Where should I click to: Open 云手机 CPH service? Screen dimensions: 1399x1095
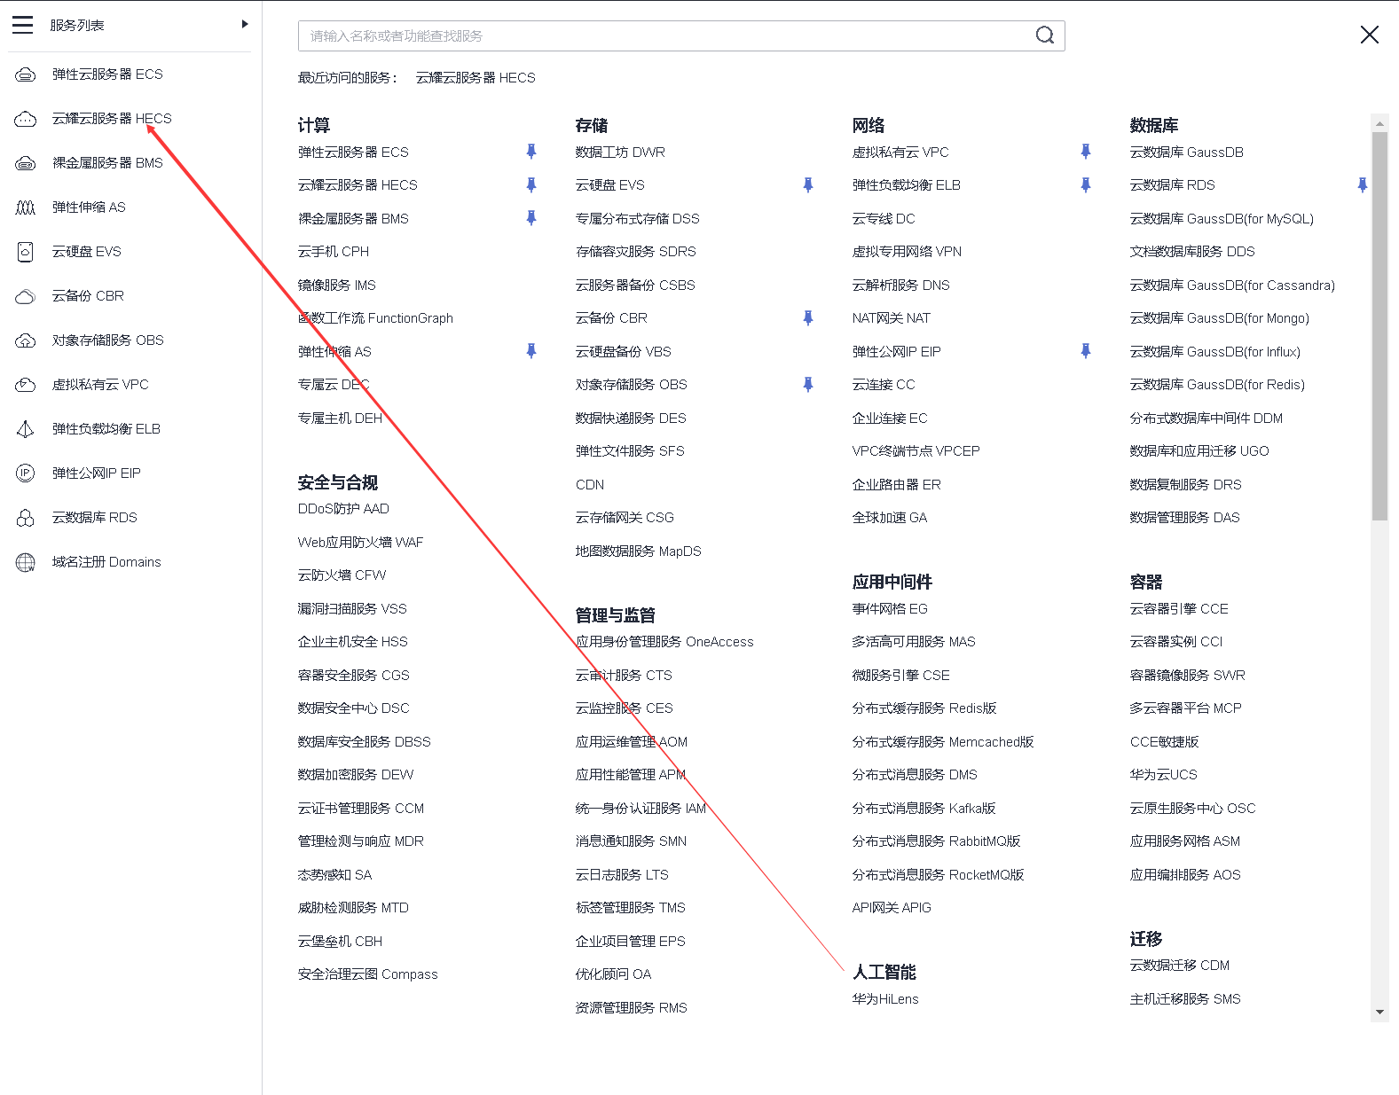(334, 252)
